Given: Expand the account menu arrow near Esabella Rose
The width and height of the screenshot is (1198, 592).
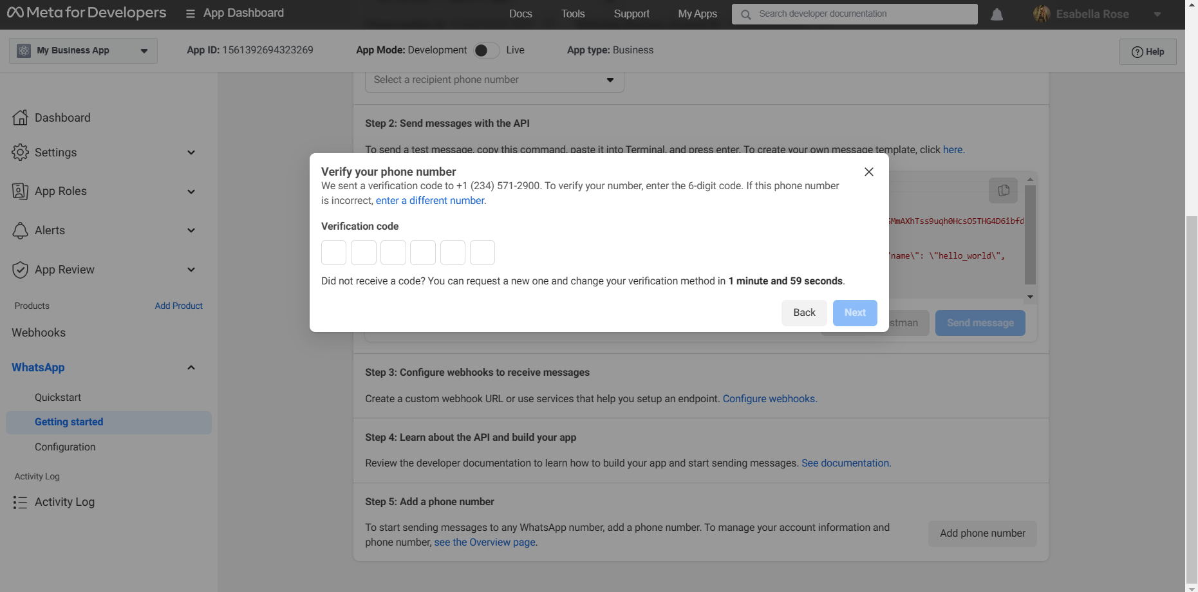Looking at the screenshot, I should pyautogui.click(x=1157, y=14).
